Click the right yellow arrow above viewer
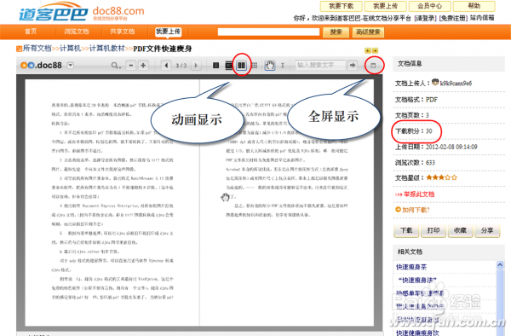The image size is (511, 336). click(x=375, y=51)
